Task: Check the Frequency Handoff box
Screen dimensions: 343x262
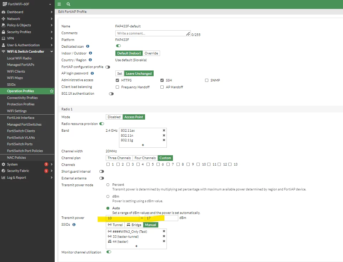Action: (118, 87)
